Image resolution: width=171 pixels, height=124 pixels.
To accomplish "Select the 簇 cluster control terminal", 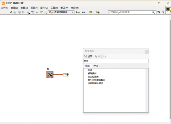I will [x=50, y=74].
